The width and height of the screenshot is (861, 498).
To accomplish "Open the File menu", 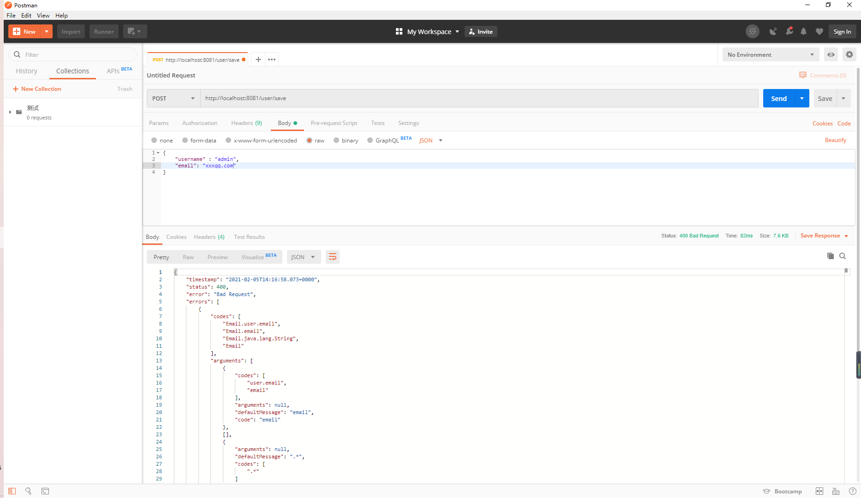I will pyautogui.click(x=11, y=15).
